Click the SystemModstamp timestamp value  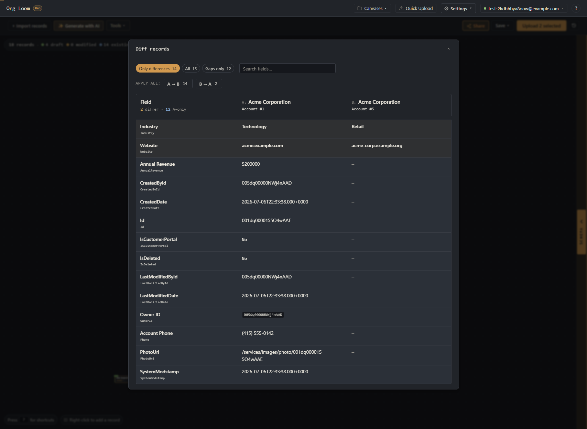click(x=275, y=372)
